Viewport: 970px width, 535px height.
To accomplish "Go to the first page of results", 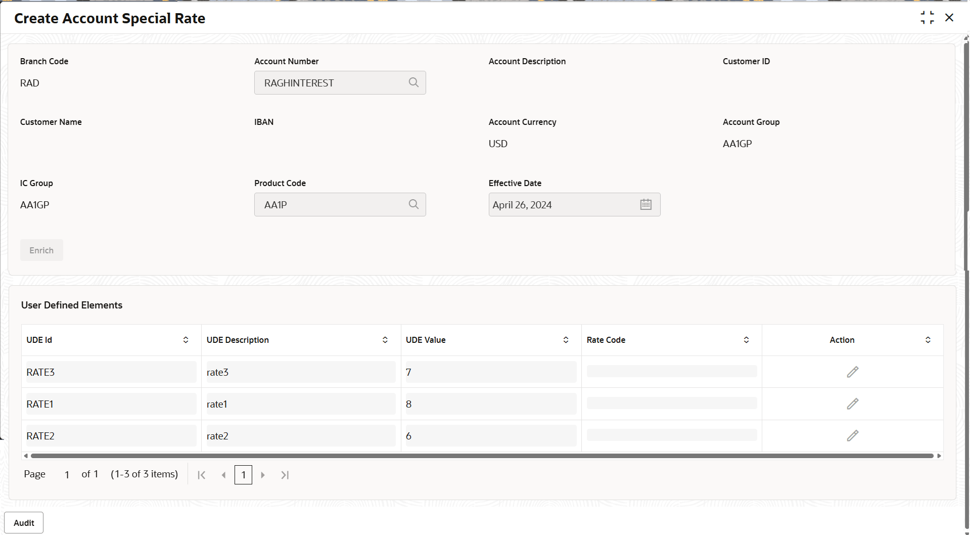I will (202, 475).
